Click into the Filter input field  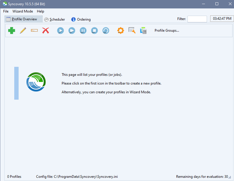tap(197, 19)
